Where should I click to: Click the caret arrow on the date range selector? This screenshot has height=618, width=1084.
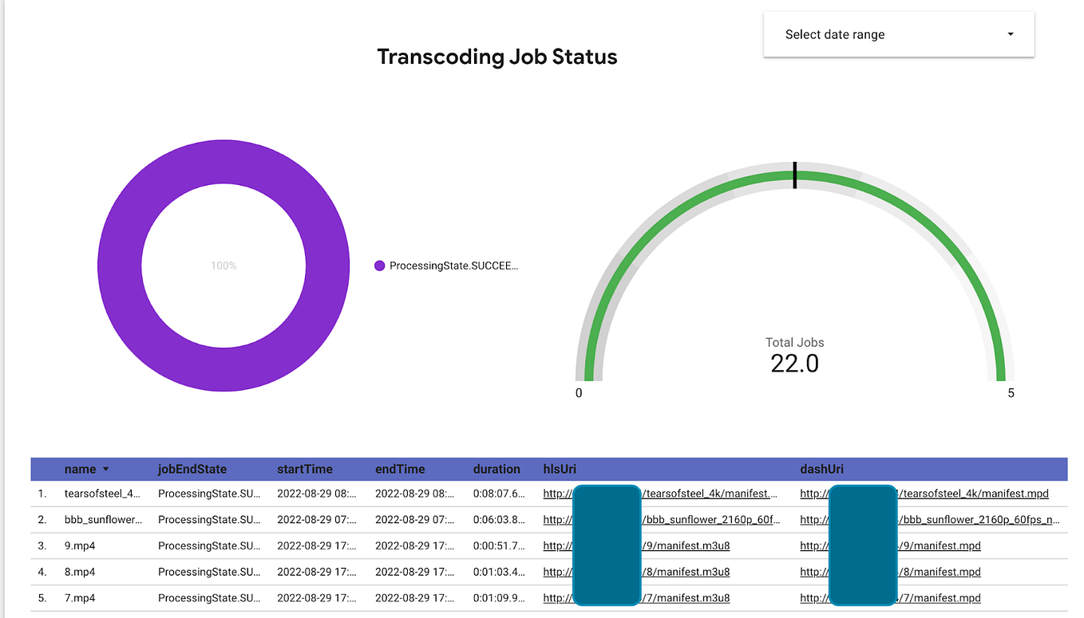1010,34
